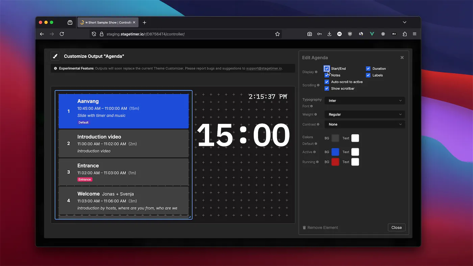Click the Close button in Edit Agenda

coord(396,227)
